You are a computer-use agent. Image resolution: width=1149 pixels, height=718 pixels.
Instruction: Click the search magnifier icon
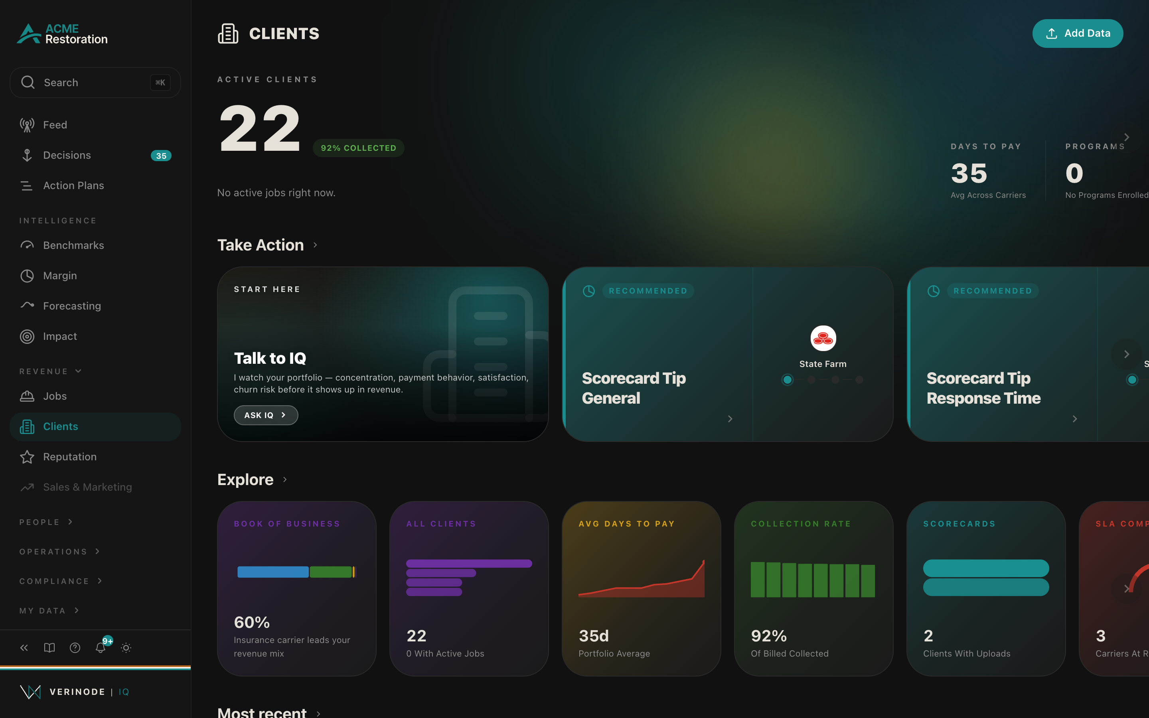[28, 82]
